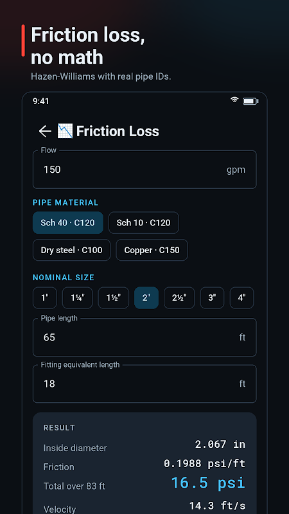Viewport: 289px width, 514px height.
Task: Select Sch 10 · C120 pipe material
Action: (143, 222)
